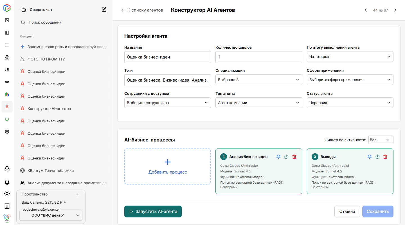Open Фильтр по активности dropdown
This screenshot has height=225, width=405.
coord(381,140)
